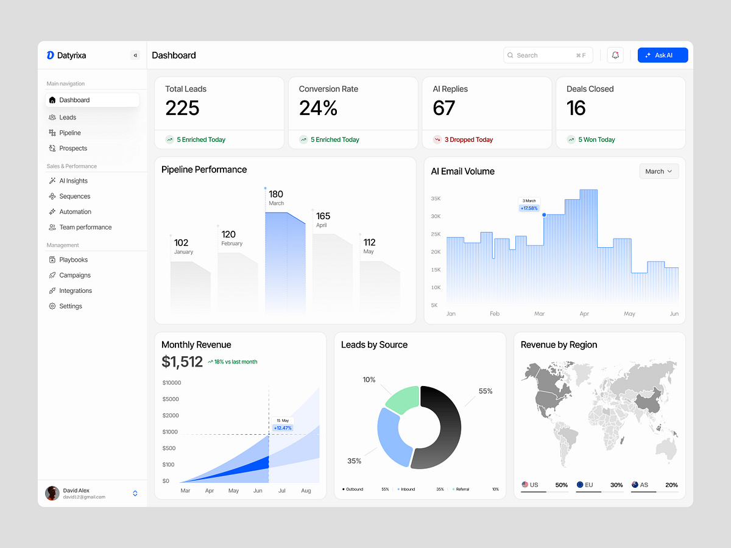
Task: Click the green Referral donut segment
Action: click(402, 399)
